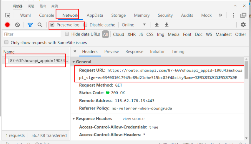
Task: Stop recording network log (red circle)
Action: 7,25
